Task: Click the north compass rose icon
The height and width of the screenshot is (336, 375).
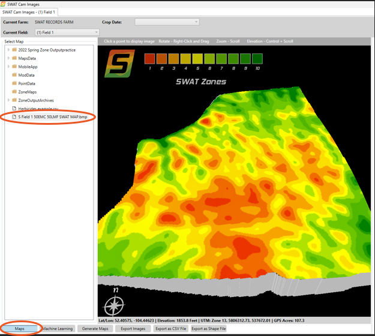Action: click(x=115, y=305)
